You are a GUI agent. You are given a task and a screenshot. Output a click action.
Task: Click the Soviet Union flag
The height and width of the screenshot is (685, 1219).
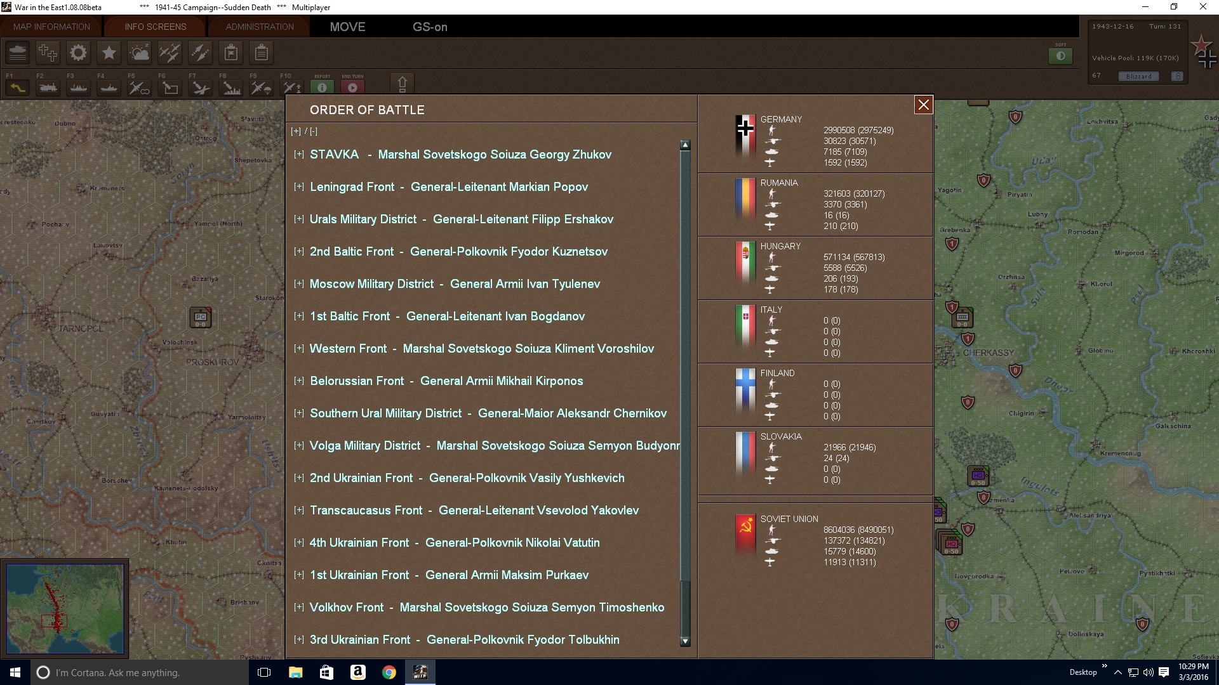click(745, 536)
